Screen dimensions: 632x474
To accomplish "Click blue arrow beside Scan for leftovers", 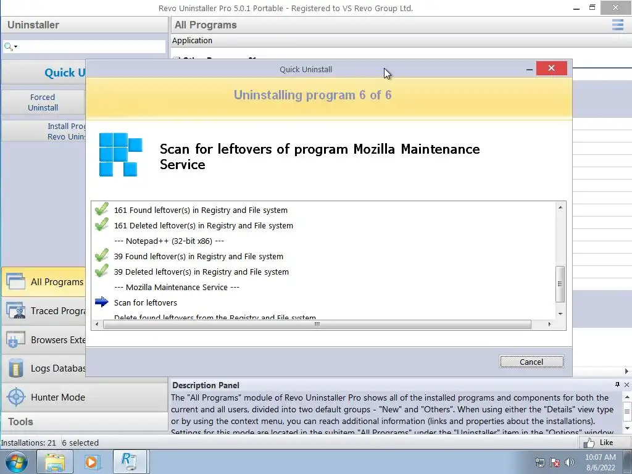I will click(102, 302).
